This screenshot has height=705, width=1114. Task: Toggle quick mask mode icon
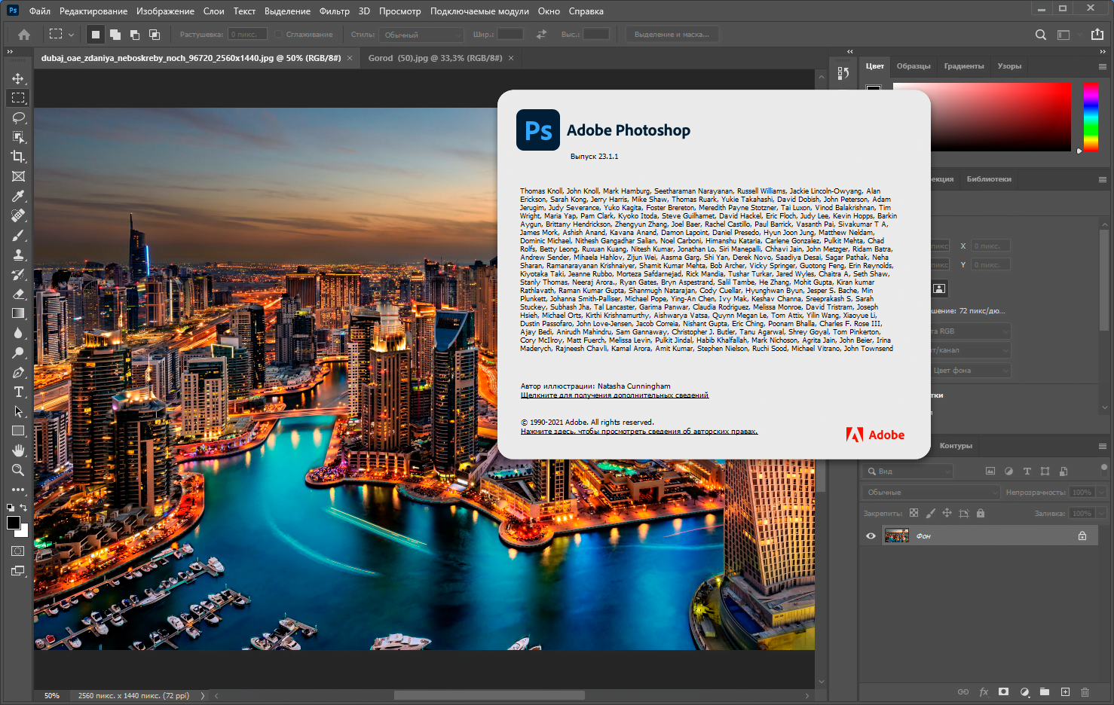coord(18,551)
